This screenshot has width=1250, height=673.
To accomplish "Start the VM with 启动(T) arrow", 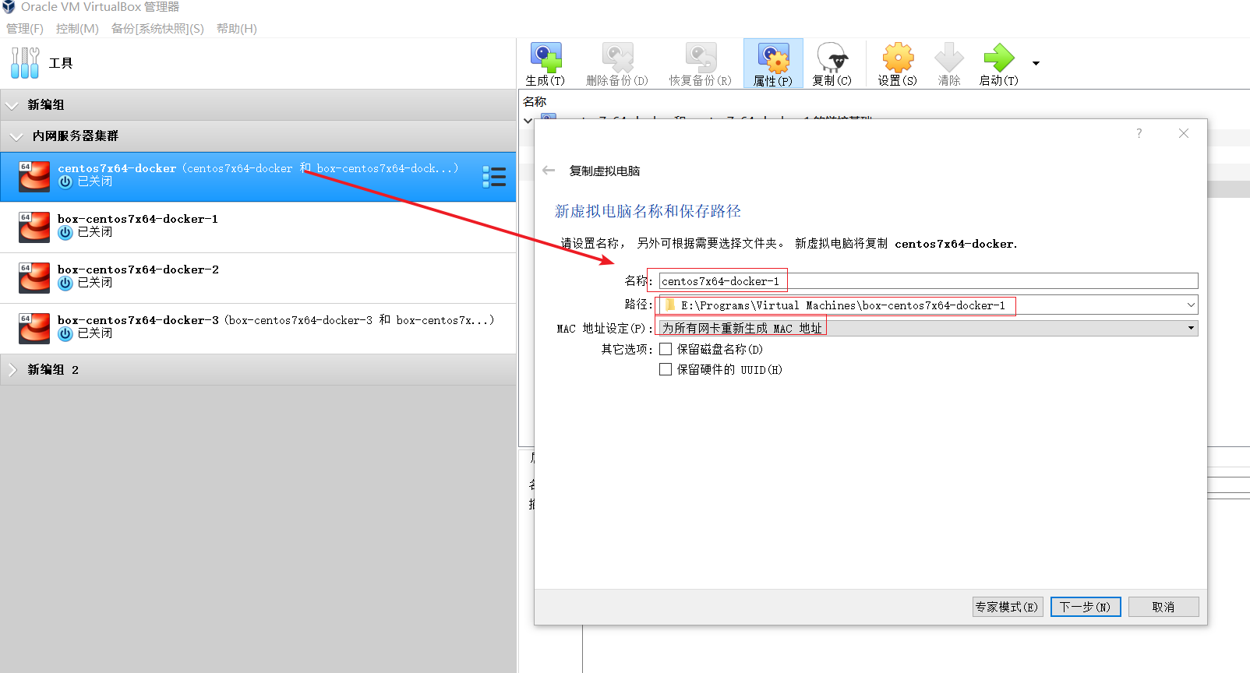I will [x=999, y=58].
